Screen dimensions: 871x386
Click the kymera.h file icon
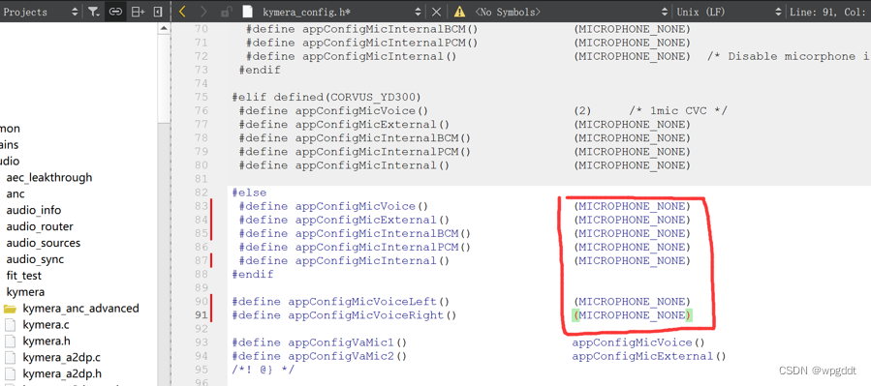coord(10,341)
